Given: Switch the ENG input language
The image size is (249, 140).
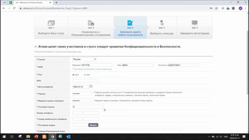Looking at the screenshot, I should pyautogui.click(x=226, y=136).
